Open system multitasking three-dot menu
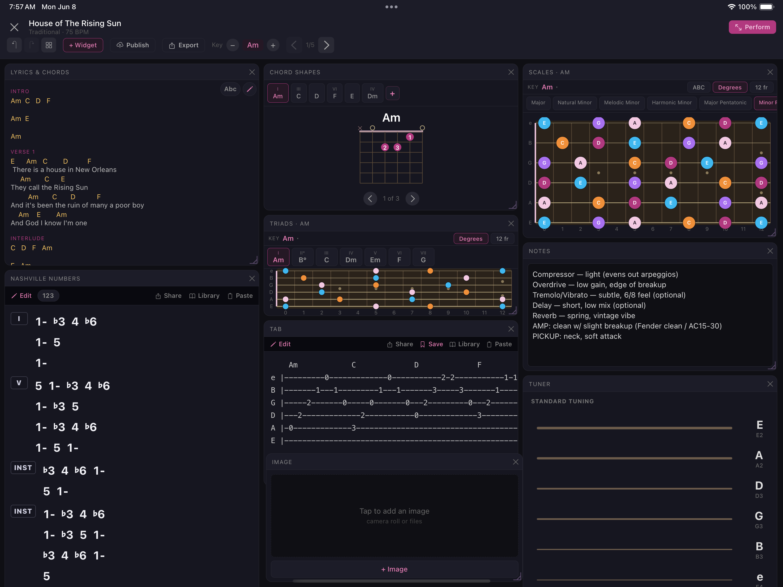Image resolution: width=783 pixels, height=587 pixels. [x=391, y=7]
